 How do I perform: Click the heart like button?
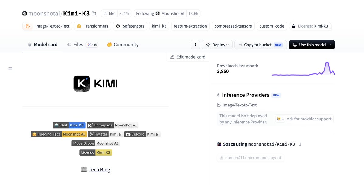[x=109, y=13]
